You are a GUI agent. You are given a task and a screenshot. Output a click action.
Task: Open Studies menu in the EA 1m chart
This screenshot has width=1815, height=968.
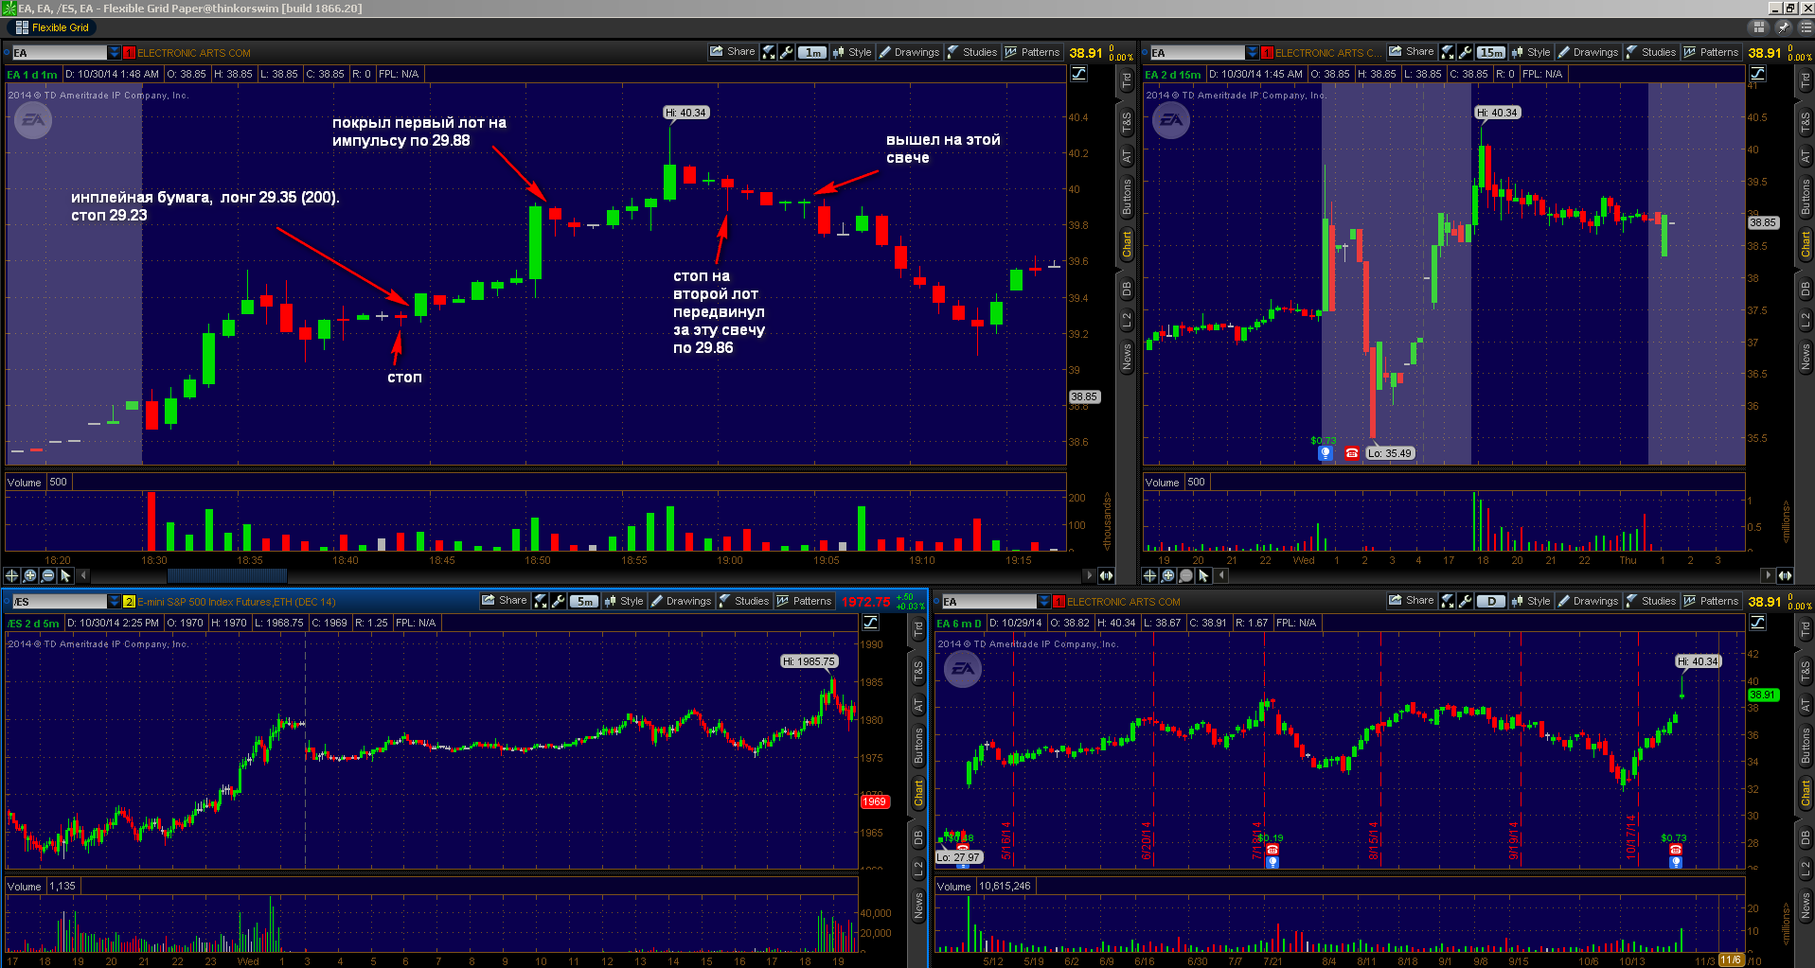[972, 52]
